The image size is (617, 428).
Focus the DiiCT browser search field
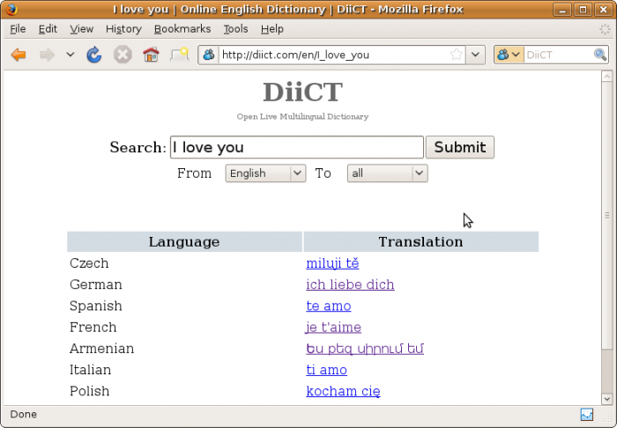pos(559,55)
